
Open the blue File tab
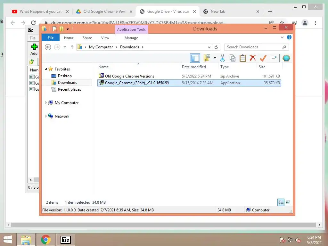pos(51,38)
